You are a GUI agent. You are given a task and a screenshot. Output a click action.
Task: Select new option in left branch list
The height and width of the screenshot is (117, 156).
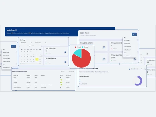(x=4, y=65)
